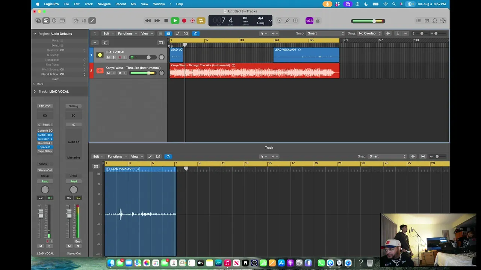Screen dimensions: 481x270
Task: Show automation in the Tracks area
Action: coord(178,33)
